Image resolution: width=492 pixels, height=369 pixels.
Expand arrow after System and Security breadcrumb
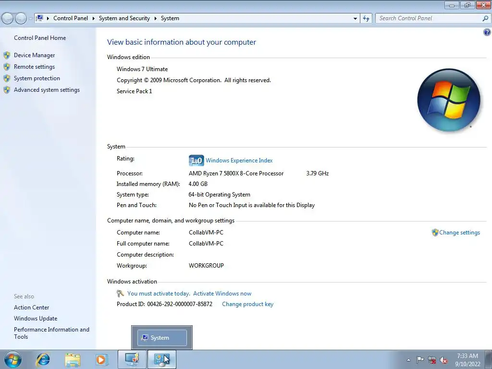click(x=155, y=19)
